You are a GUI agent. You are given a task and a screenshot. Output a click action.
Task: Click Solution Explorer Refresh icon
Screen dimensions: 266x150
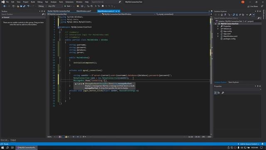tap(237, 15)
